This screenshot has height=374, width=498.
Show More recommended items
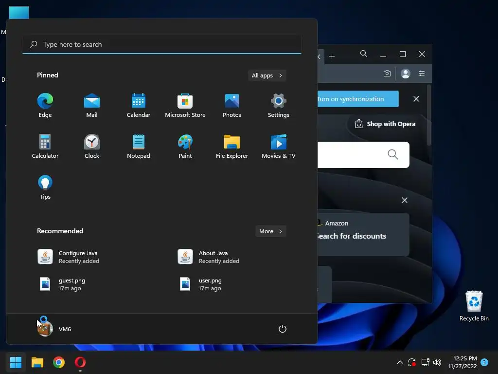click(270, 231)
